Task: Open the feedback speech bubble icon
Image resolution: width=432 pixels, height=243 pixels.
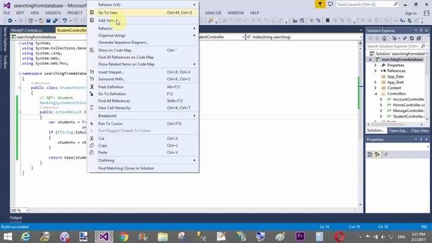Action: coord(330,5)
